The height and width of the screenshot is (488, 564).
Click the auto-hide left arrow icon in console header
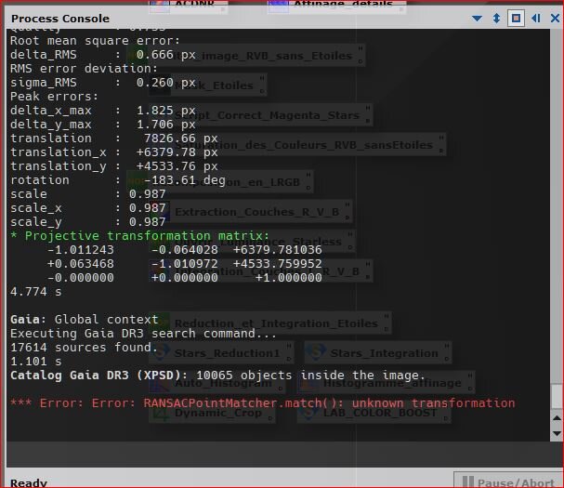coord(536,18)
